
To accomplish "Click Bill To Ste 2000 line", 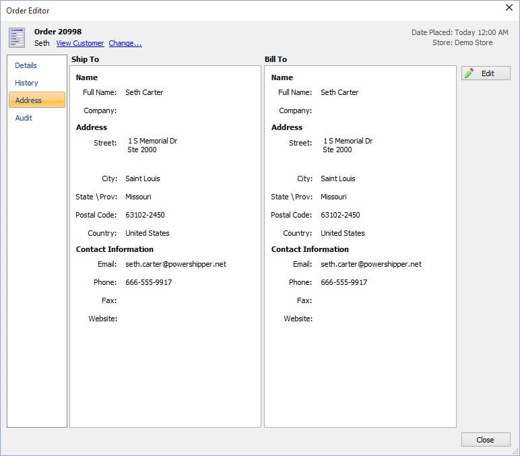I will 337,150.
